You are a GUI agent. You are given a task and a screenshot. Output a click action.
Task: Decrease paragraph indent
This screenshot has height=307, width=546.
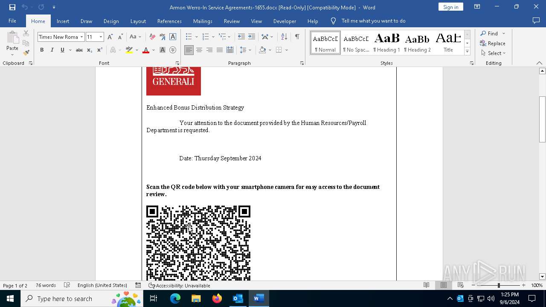pos(241,37)
